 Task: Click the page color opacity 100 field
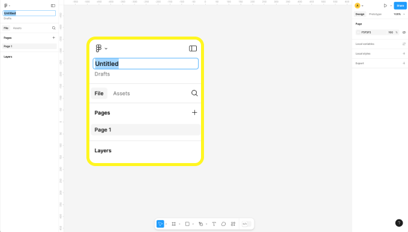click(391, 32)
